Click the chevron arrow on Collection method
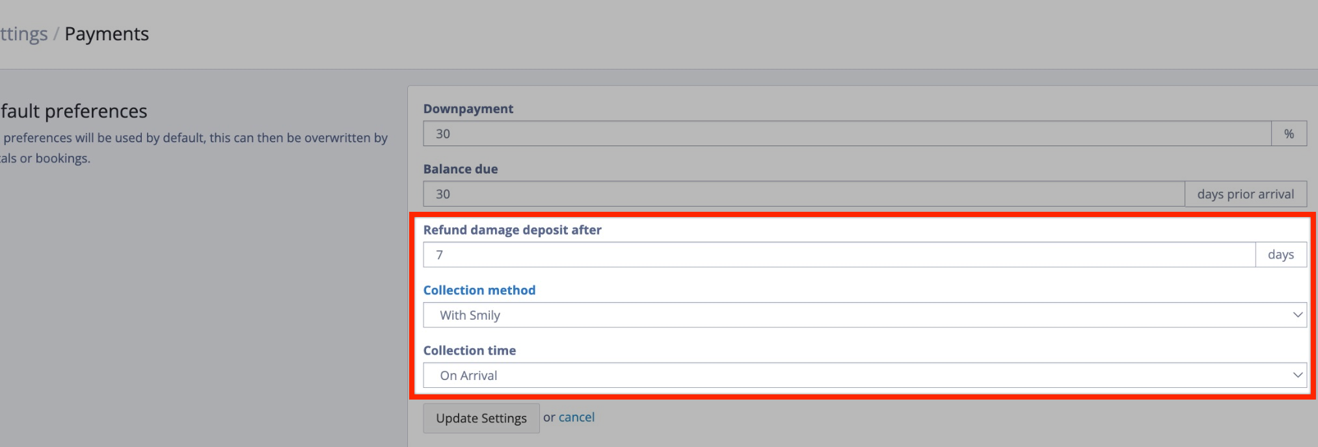Screen dimensions: 1318x447 pos(1297,315)
